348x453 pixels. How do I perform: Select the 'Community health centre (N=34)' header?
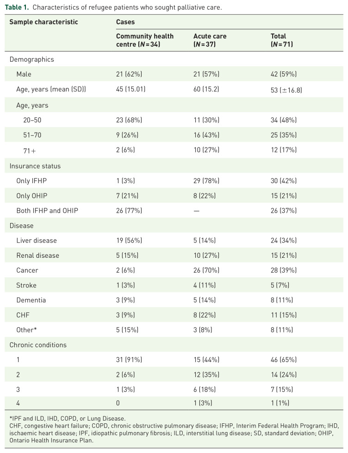pyautogui.click(x=145, y=40)
